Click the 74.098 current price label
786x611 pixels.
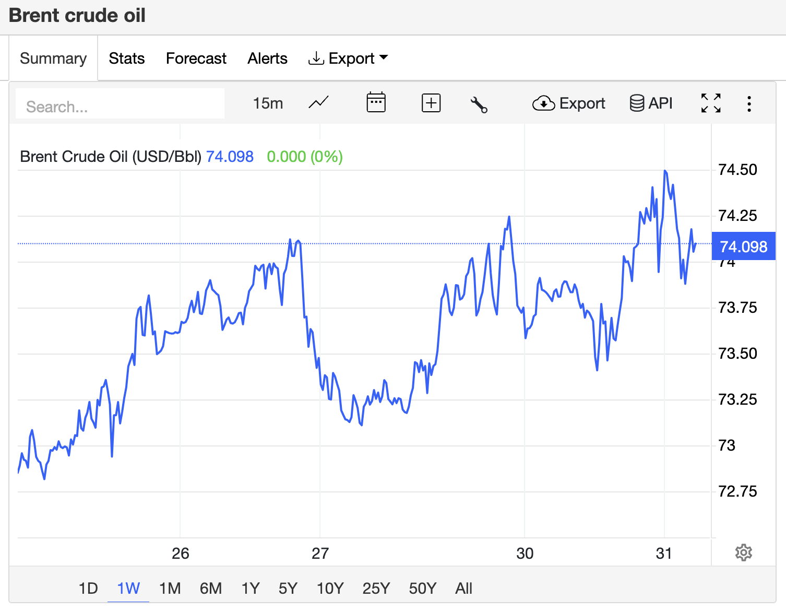pyautogui.click(x=743, y=246)
